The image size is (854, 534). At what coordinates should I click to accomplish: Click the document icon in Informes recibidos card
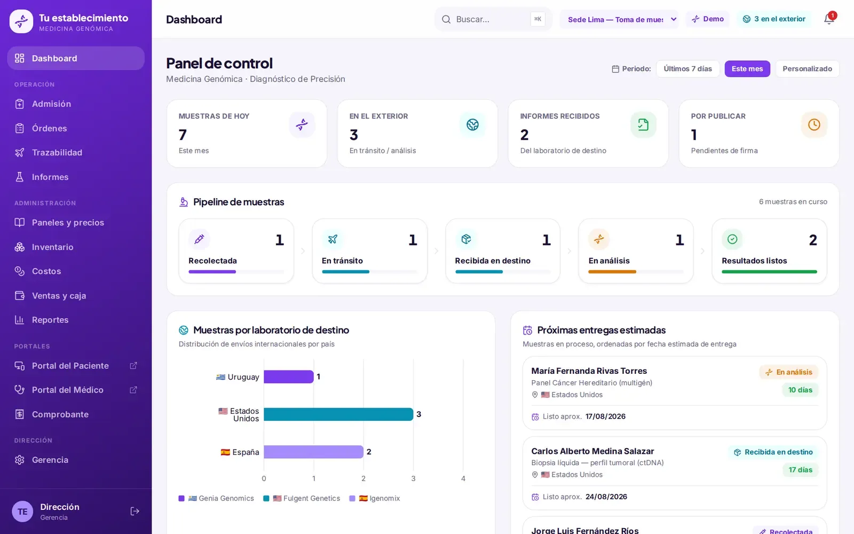pyautogui.click(x=643, y=124)
